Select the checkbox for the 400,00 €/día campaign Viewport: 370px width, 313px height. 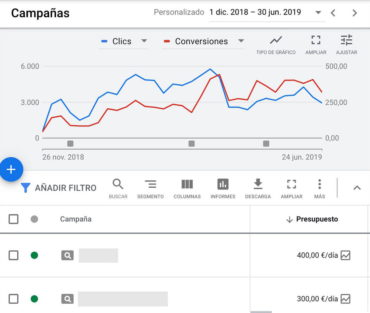tap(13, 256)
